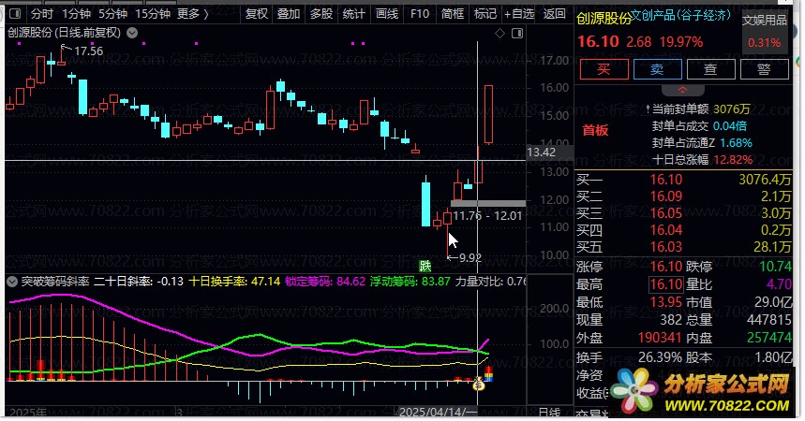The height and width of the screenshot is (421, 805).
Task: Click the 查 query button
Action: (x=710, y=69)
